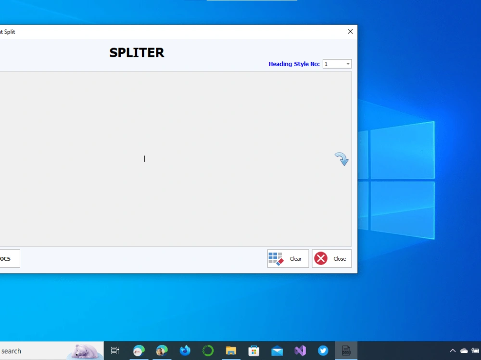Open Twitter from the taskbar

(323, 350)
